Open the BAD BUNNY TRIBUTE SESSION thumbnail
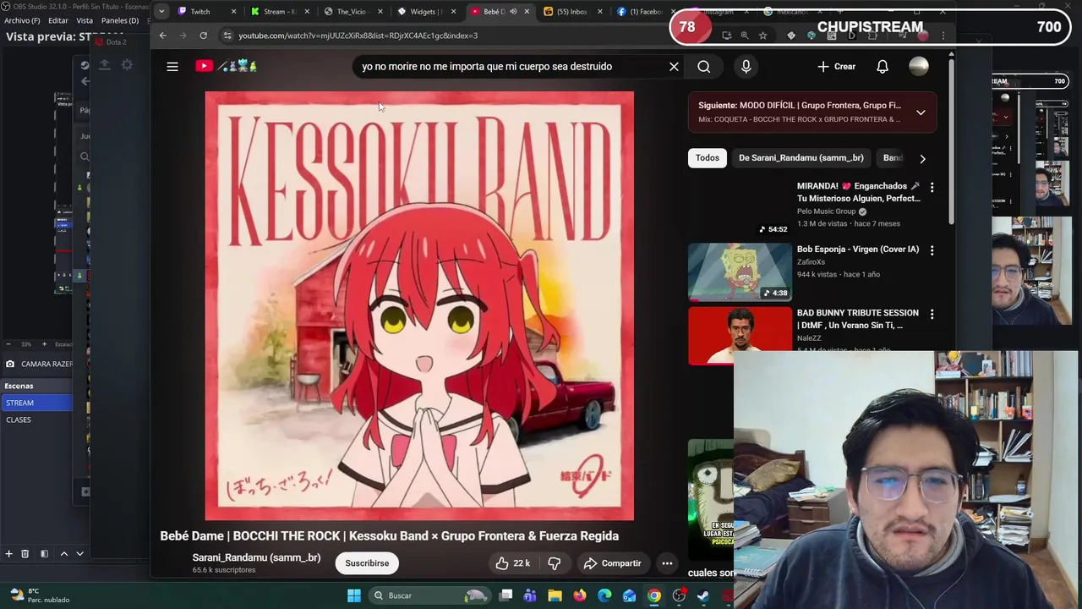This screenshot has height=609, width=1082. 740,336
